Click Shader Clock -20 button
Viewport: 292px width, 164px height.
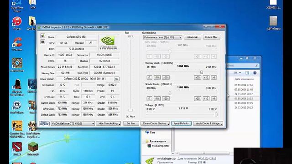(x=166, y=98)
